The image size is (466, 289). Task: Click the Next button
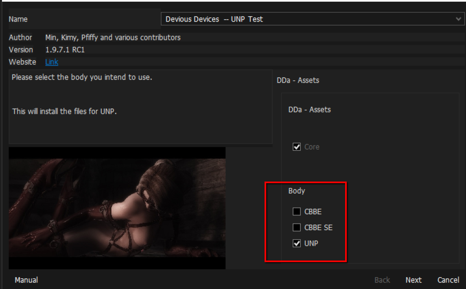(413, 280)
